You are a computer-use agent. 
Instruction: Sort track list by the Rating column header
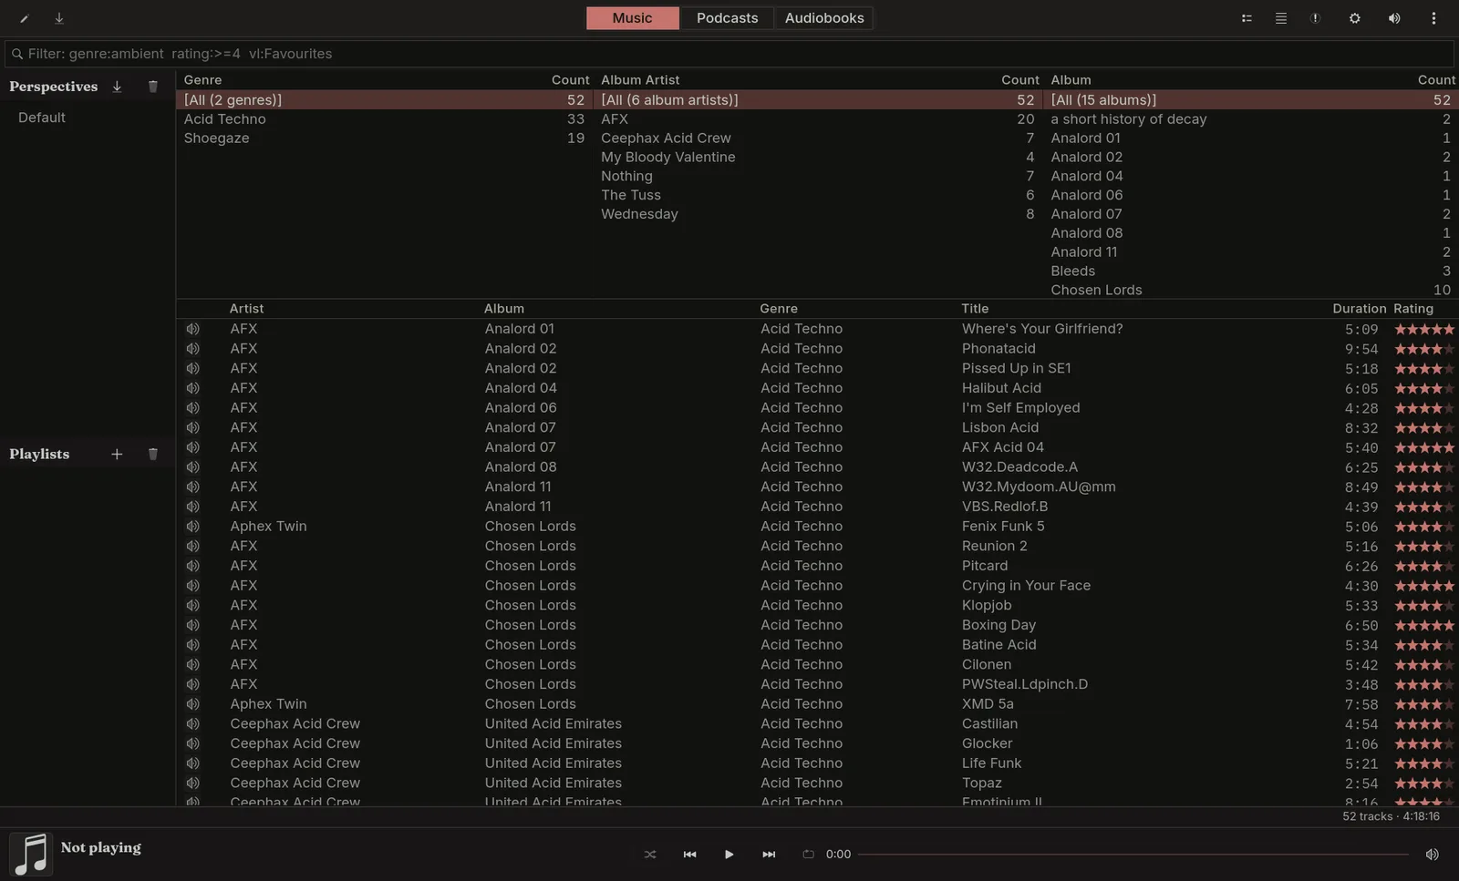click(1413, 309)
